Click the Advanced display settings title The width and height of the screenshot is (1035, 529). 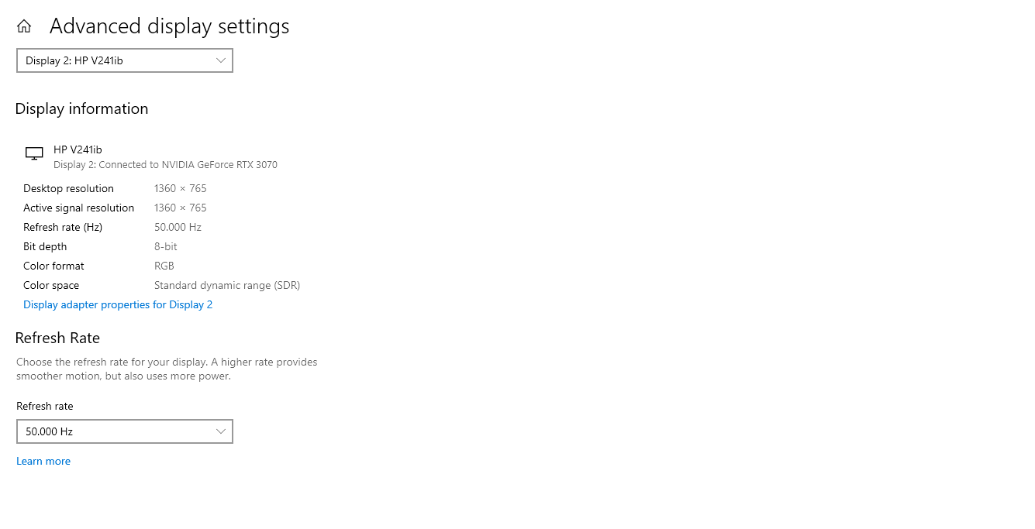(x=169, y=26)
